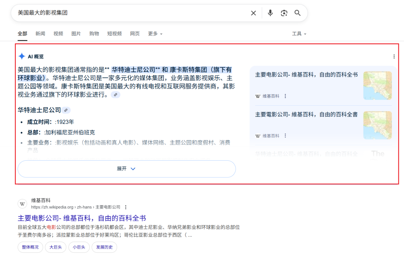Open AI overview three-dot options menu
This screenshot has width=404, height=258.
point(394,57)
